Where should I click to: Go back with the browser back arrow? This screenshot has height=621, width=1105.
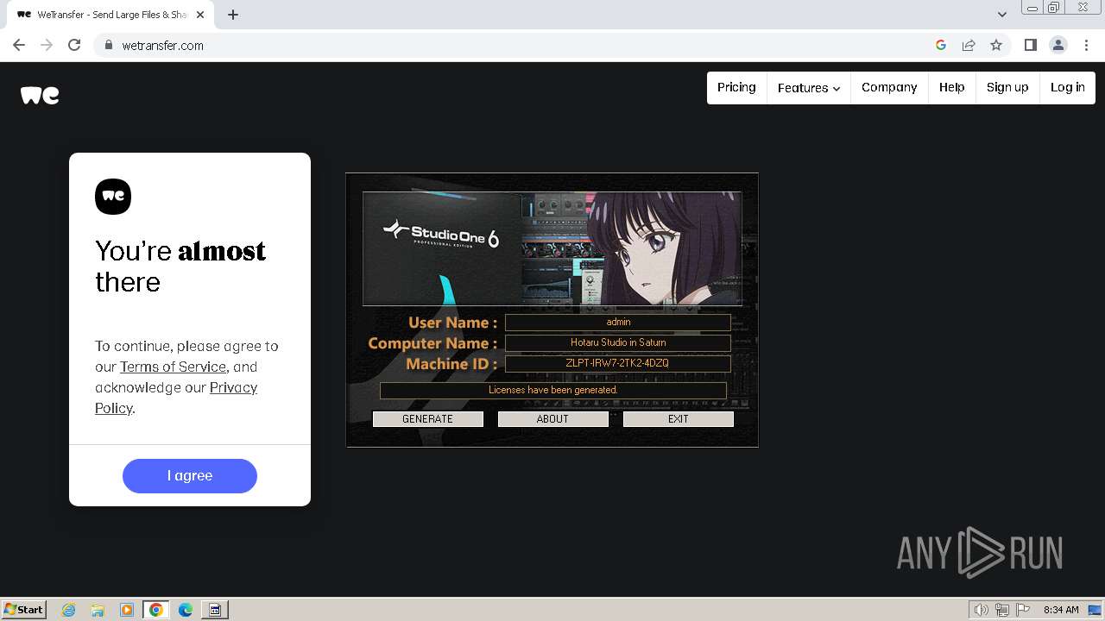(x=19, y=45)
